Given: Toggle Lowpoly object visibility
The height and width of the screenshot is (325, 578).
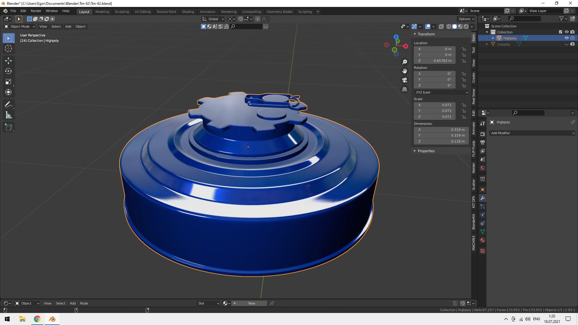Looking at the screenshot, I should click(567, 44).
